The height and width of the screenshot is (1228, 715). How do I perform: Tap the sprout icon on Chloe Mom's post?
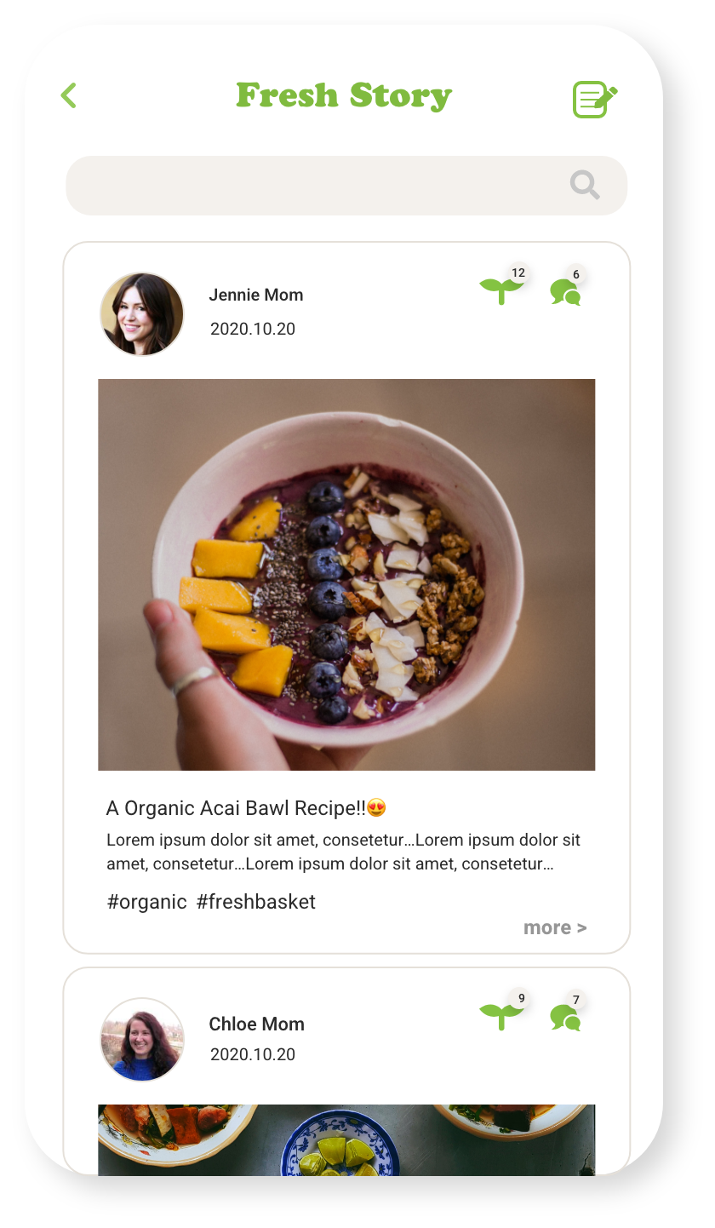(501, 1017)
